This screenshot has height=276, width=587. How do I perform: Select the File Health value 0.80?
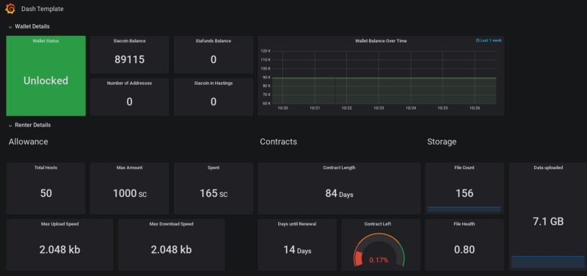pos(464,250)
